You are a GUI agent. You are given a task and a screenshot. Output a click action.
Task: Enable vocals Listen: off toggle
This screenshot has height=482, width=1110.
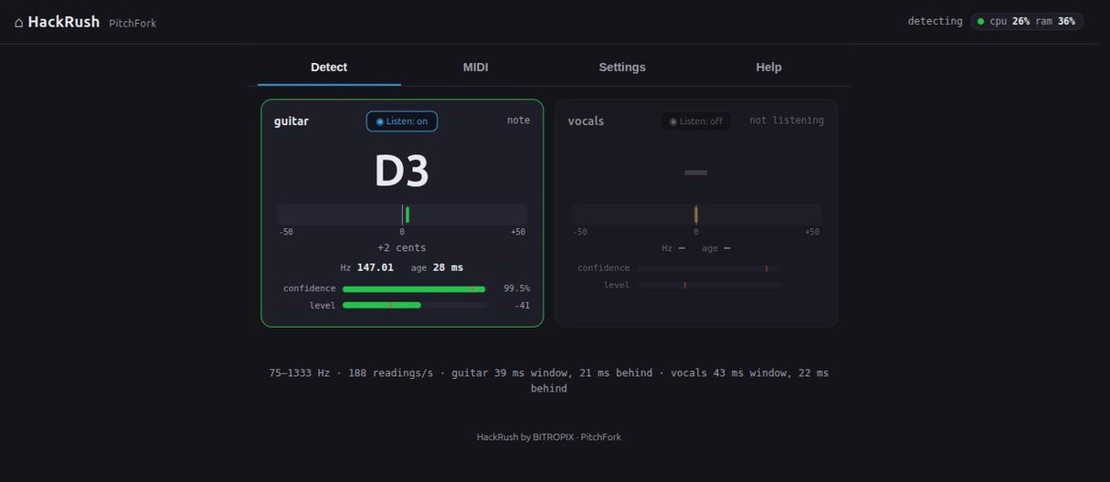696,121
